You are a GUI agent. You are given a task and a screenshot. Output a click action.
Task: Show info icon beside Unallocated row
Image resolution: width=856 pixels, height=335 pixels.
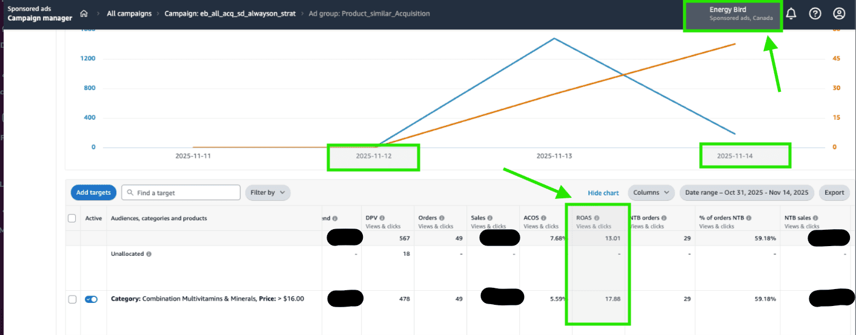tap(149, 254)
